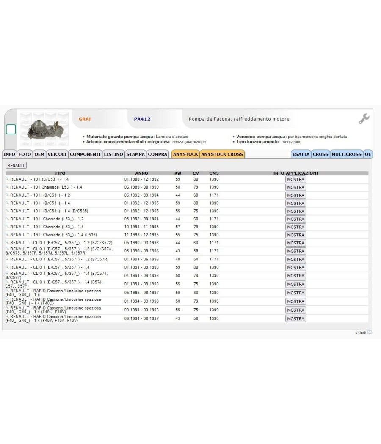Click 'Materiale girante pompa acqua' specification
This screenshot has height=444, width=381.
137,137
